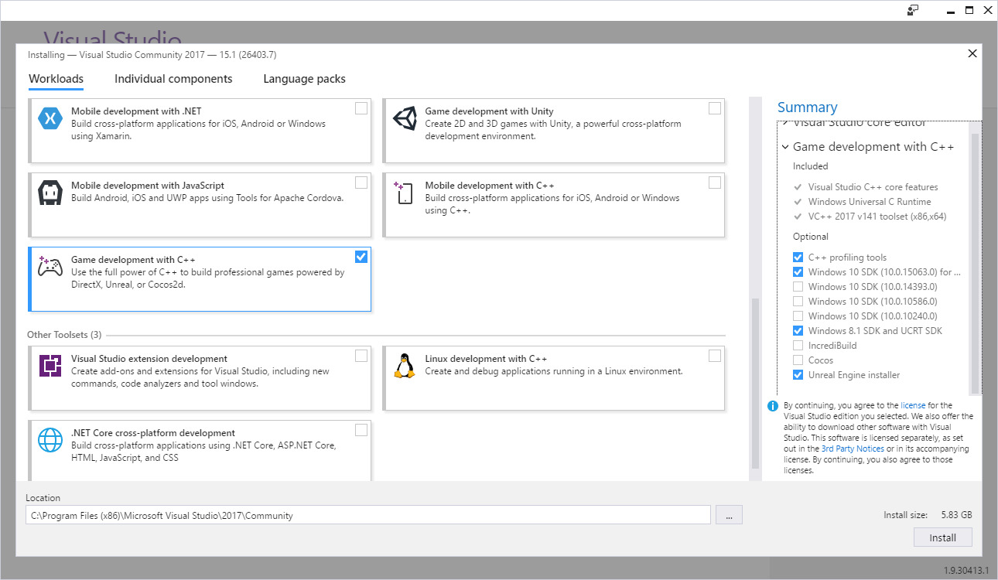Screen dimensions: 998x580
Task: Enable Mobile development with .NET workload
Action: coord(361,108)
